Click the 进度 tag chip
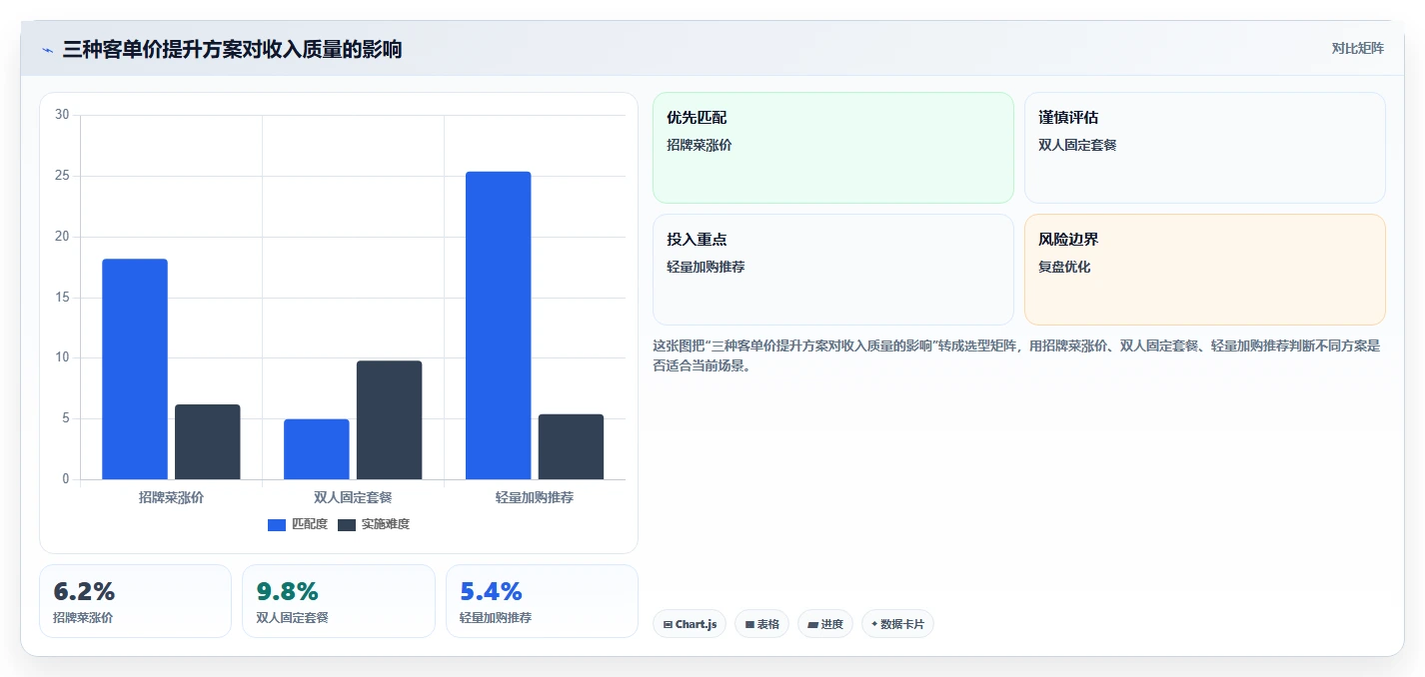Viewport: 1425px width, 677px height. (825, 624)
